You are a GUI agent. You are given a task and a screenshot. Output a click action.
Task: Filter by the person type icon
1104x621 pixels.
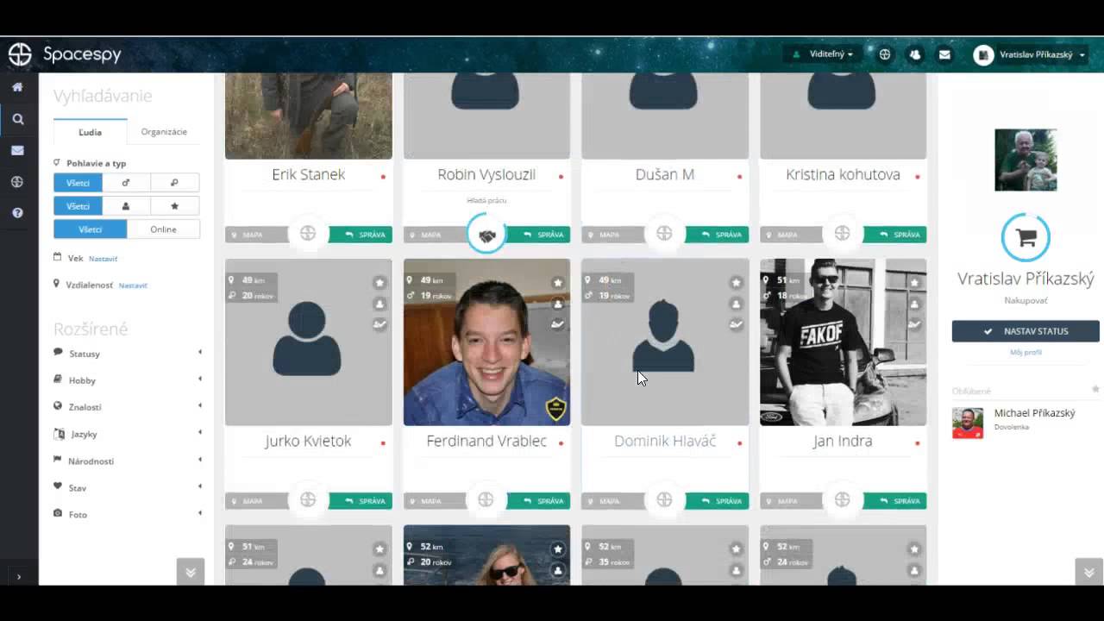pyautogui.click(x=126, y=206)
